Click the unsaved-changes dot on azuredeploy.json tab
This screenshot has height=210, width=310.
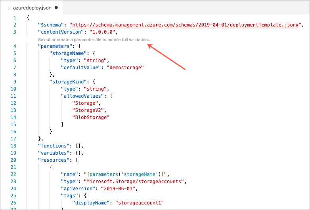click(56, 8)
